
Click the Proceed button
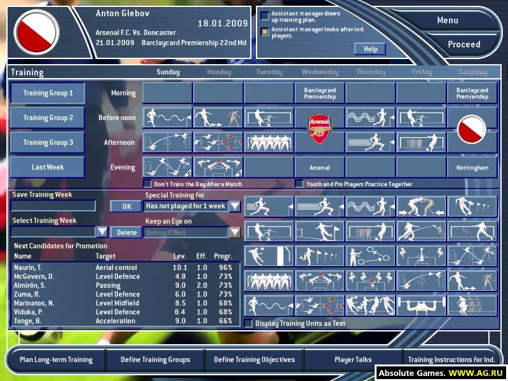click(464, 44)
